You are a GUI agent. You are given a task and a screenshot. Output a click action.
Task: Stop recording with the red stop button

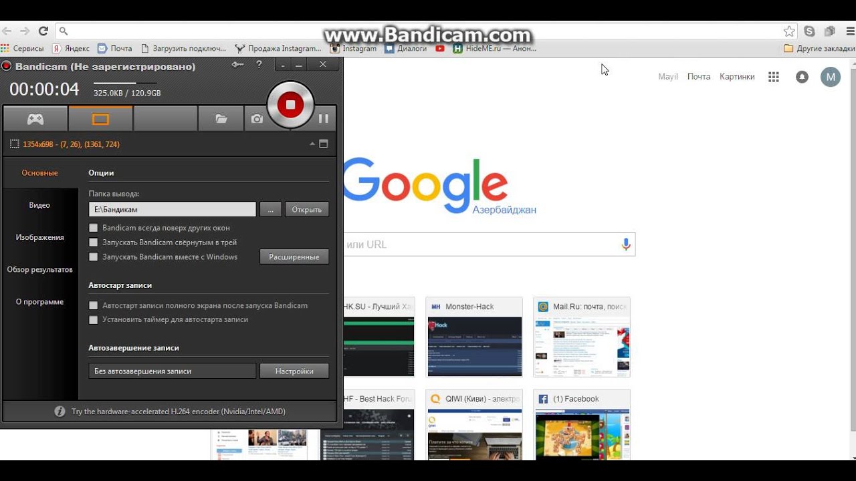[x=290, y=104]
